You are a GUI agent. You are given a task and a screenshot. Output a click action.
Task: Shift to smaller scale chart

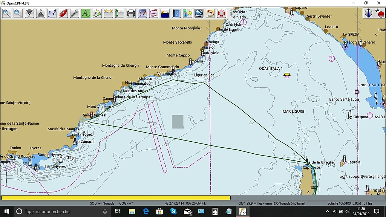(x=41, y=13)
